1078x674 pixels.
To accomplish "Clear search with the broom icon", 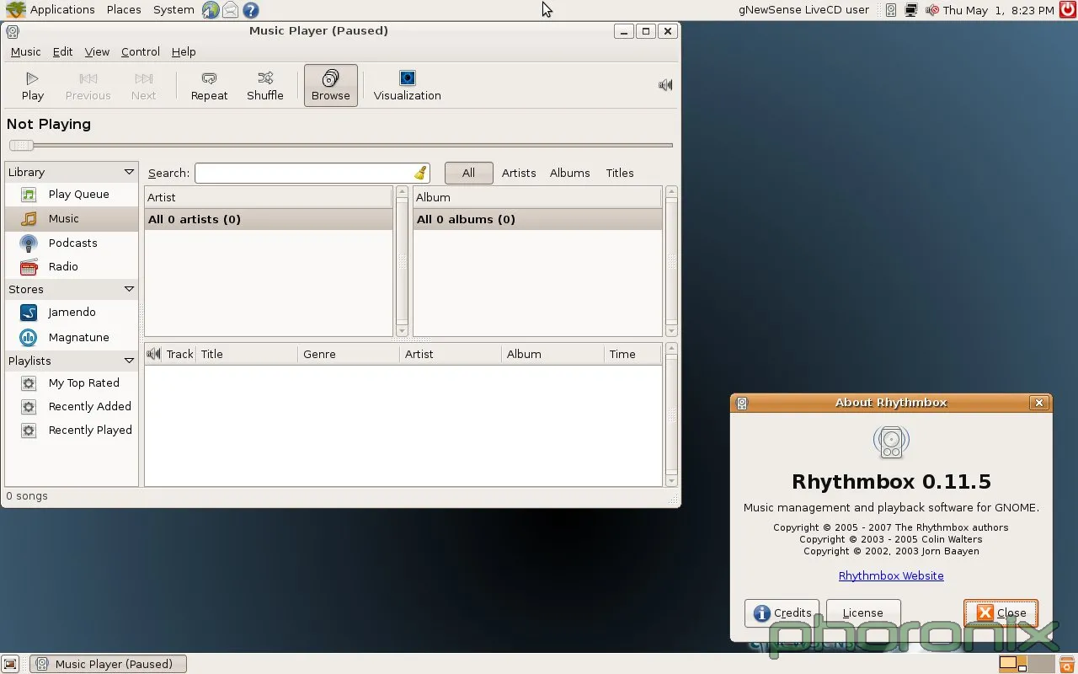I will (420, 174).
